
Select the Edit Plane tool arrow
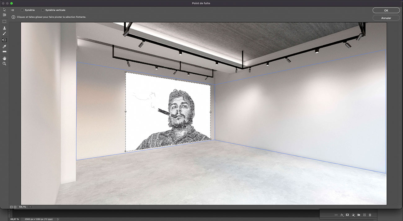tap(4, 10)
